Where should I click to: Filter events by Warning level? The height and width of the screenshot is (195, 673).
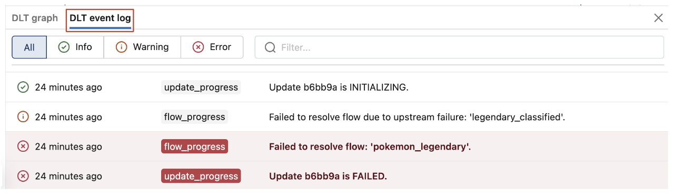click(142, 47)
